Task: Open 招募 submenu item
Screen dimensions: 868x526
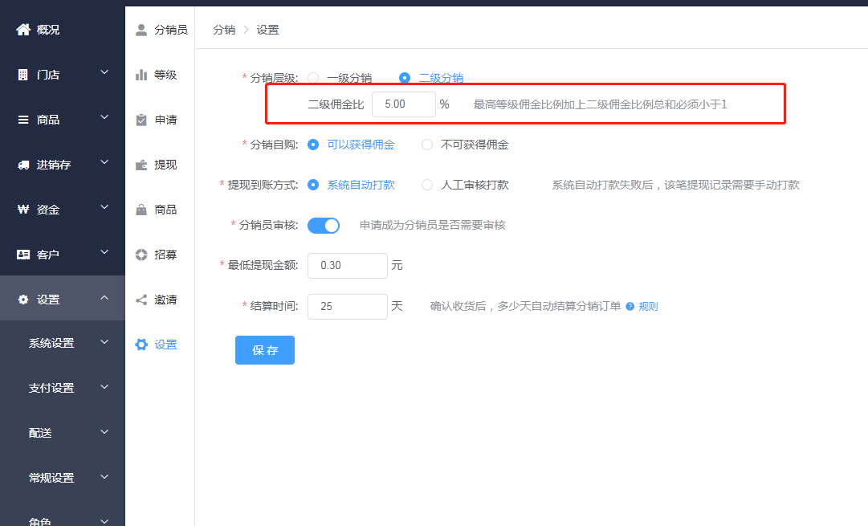Action: point(165,255)
